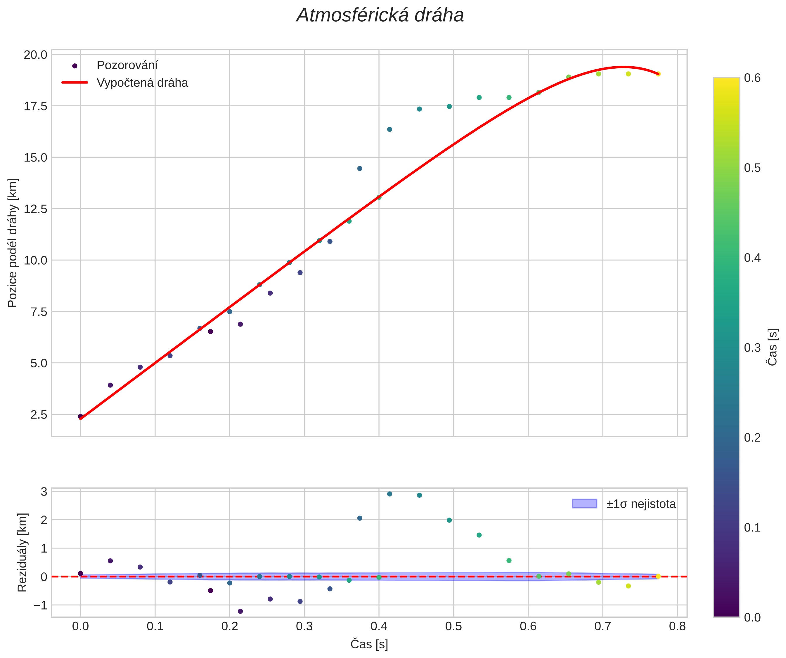Click the 20.0 y-axis tick label
This screenshot has height=658, width=786.
36,55
